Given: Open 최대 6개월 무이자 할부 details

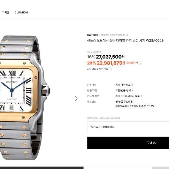Looking at the screenshot, I should point(129,96).
